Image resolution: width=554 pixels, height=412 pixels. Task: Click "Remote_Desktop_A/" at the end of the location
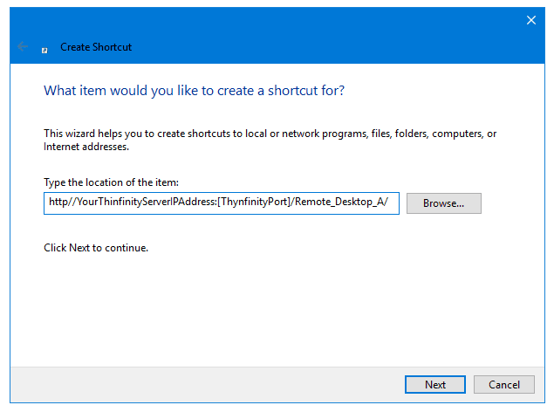click(345, 203)
